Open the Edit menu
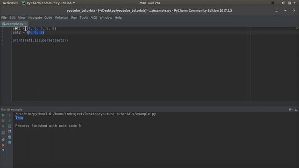The height and width of the screenshot is (168, 299). pyautogui.click(x=13, y=18)
